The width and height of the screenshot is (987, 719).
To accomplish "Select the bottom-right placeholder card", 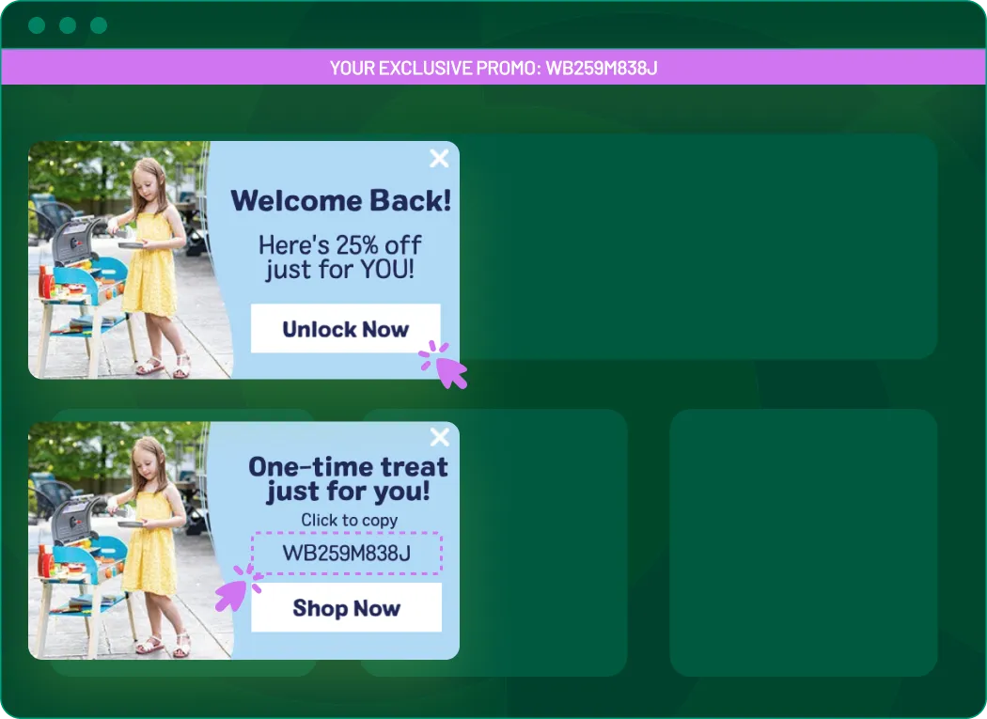I will [x=804, y=542].
